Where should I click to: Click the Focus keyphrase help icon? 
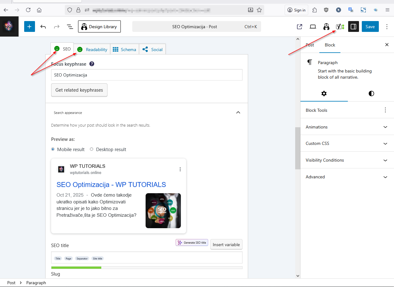(x=92, y=64)
